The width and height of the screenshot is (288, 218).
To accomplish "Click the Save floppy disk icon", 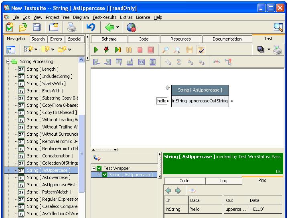I will (x=37, y=27).
